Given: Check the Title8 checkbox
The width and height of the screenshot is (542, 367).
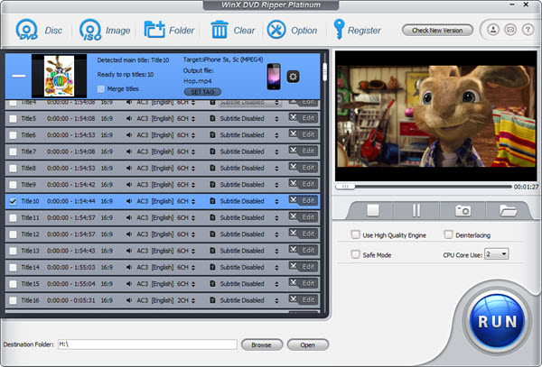Looking at the screenshot, I should pos(14,169).
